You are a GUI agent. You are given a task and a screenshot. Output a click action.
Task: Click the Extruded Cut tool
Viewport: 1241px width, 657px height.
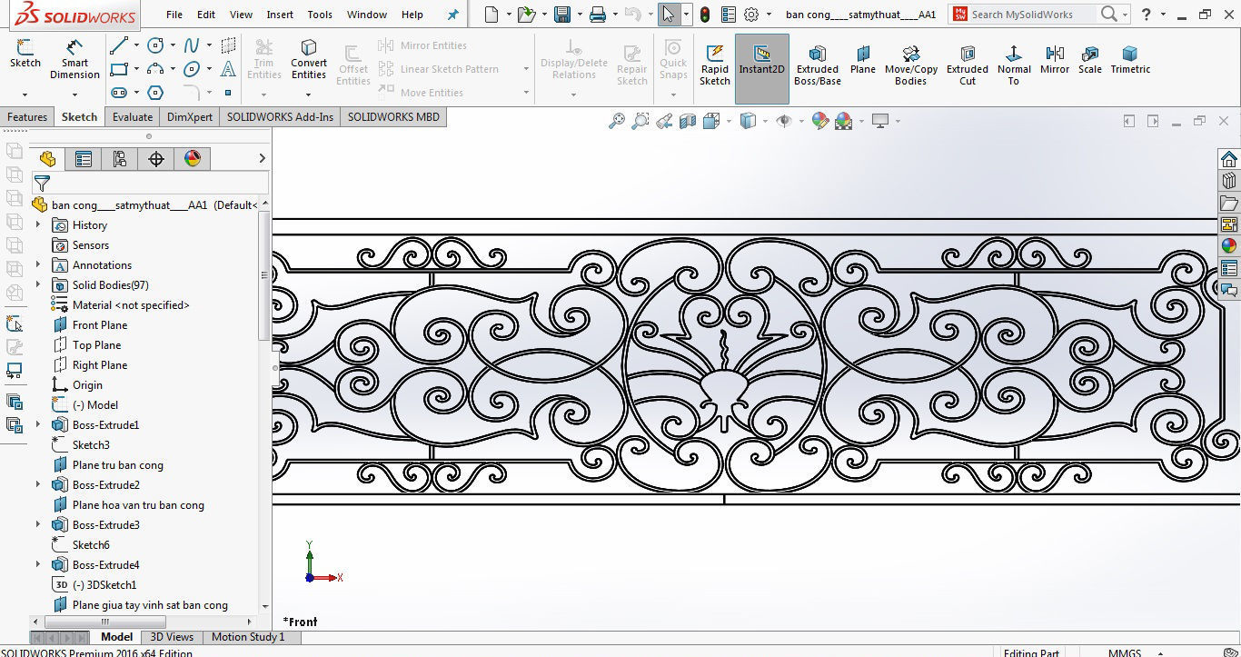968,64
